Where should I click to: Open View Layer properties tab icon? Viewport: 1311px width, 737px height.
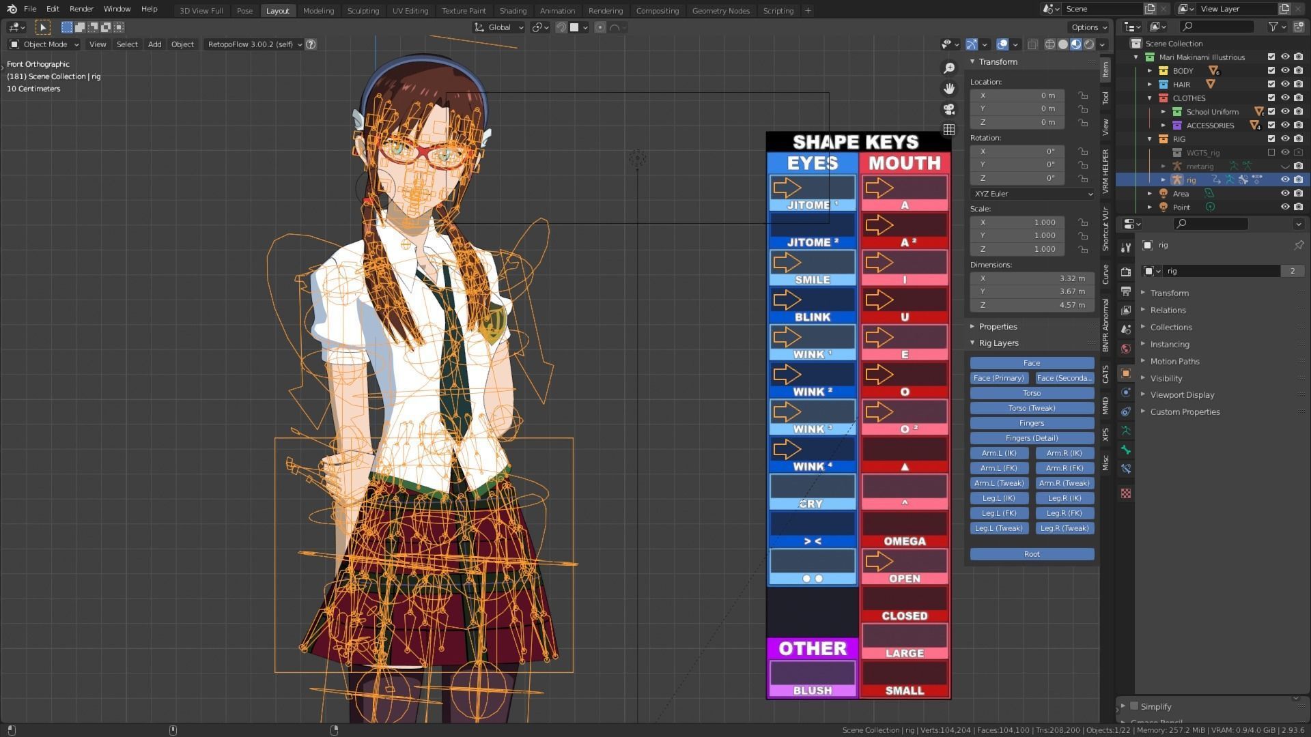tap(1126, 310)
